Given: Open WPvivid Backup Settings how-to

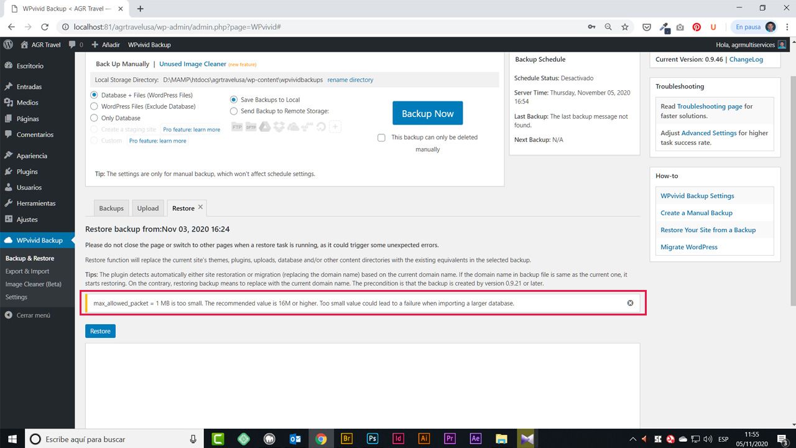Looking at the screenshot, I should click(697, 196).
